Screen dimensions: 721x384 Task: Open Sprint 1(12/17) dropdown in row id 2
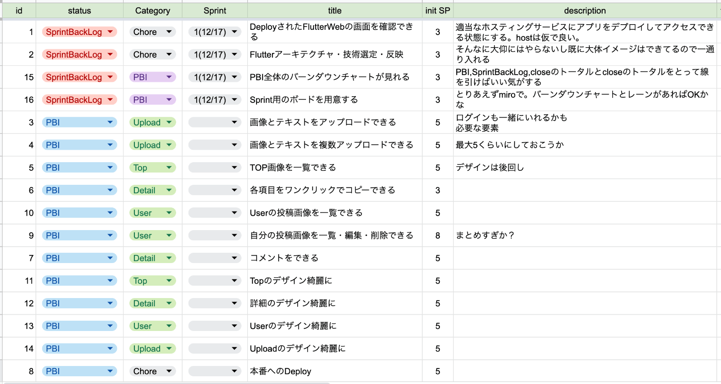click(215, 55)
